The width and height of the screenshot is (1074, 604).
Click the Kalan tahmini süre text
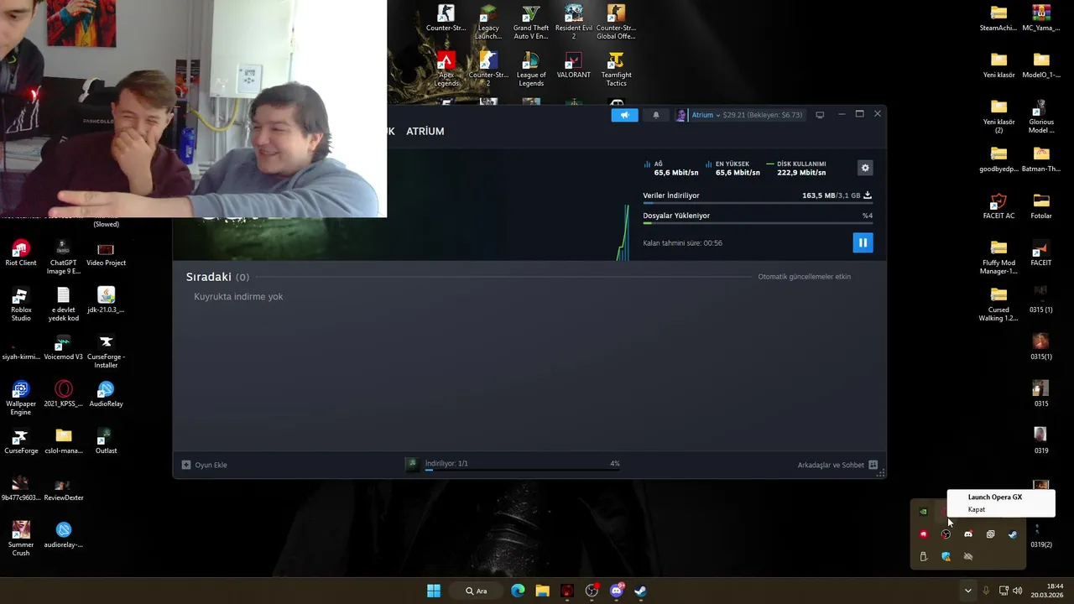point(682,243)
